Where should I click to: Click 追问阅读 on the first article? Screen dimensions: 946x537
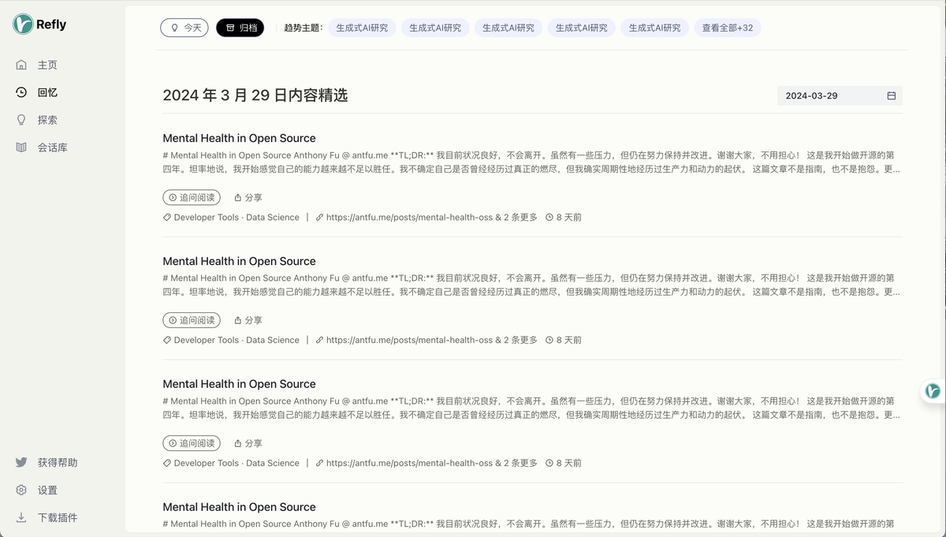pyautogui.click(x=192, y=197)
